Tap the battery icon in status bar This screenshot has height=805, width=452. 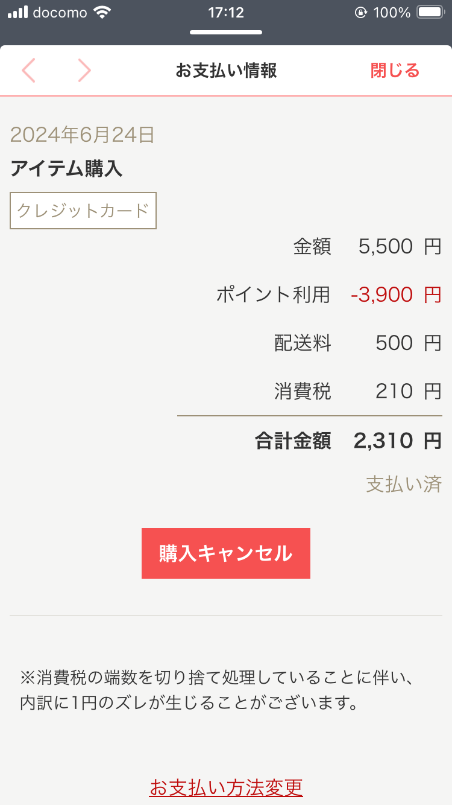point(430,12)
